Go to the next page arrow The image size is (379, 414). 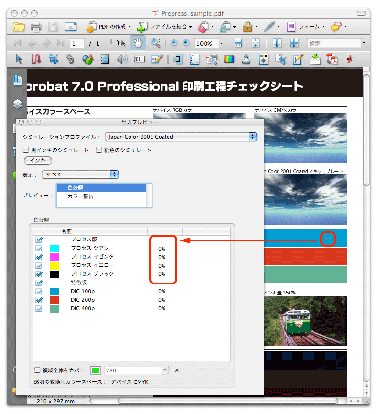(x=47, y=43)
